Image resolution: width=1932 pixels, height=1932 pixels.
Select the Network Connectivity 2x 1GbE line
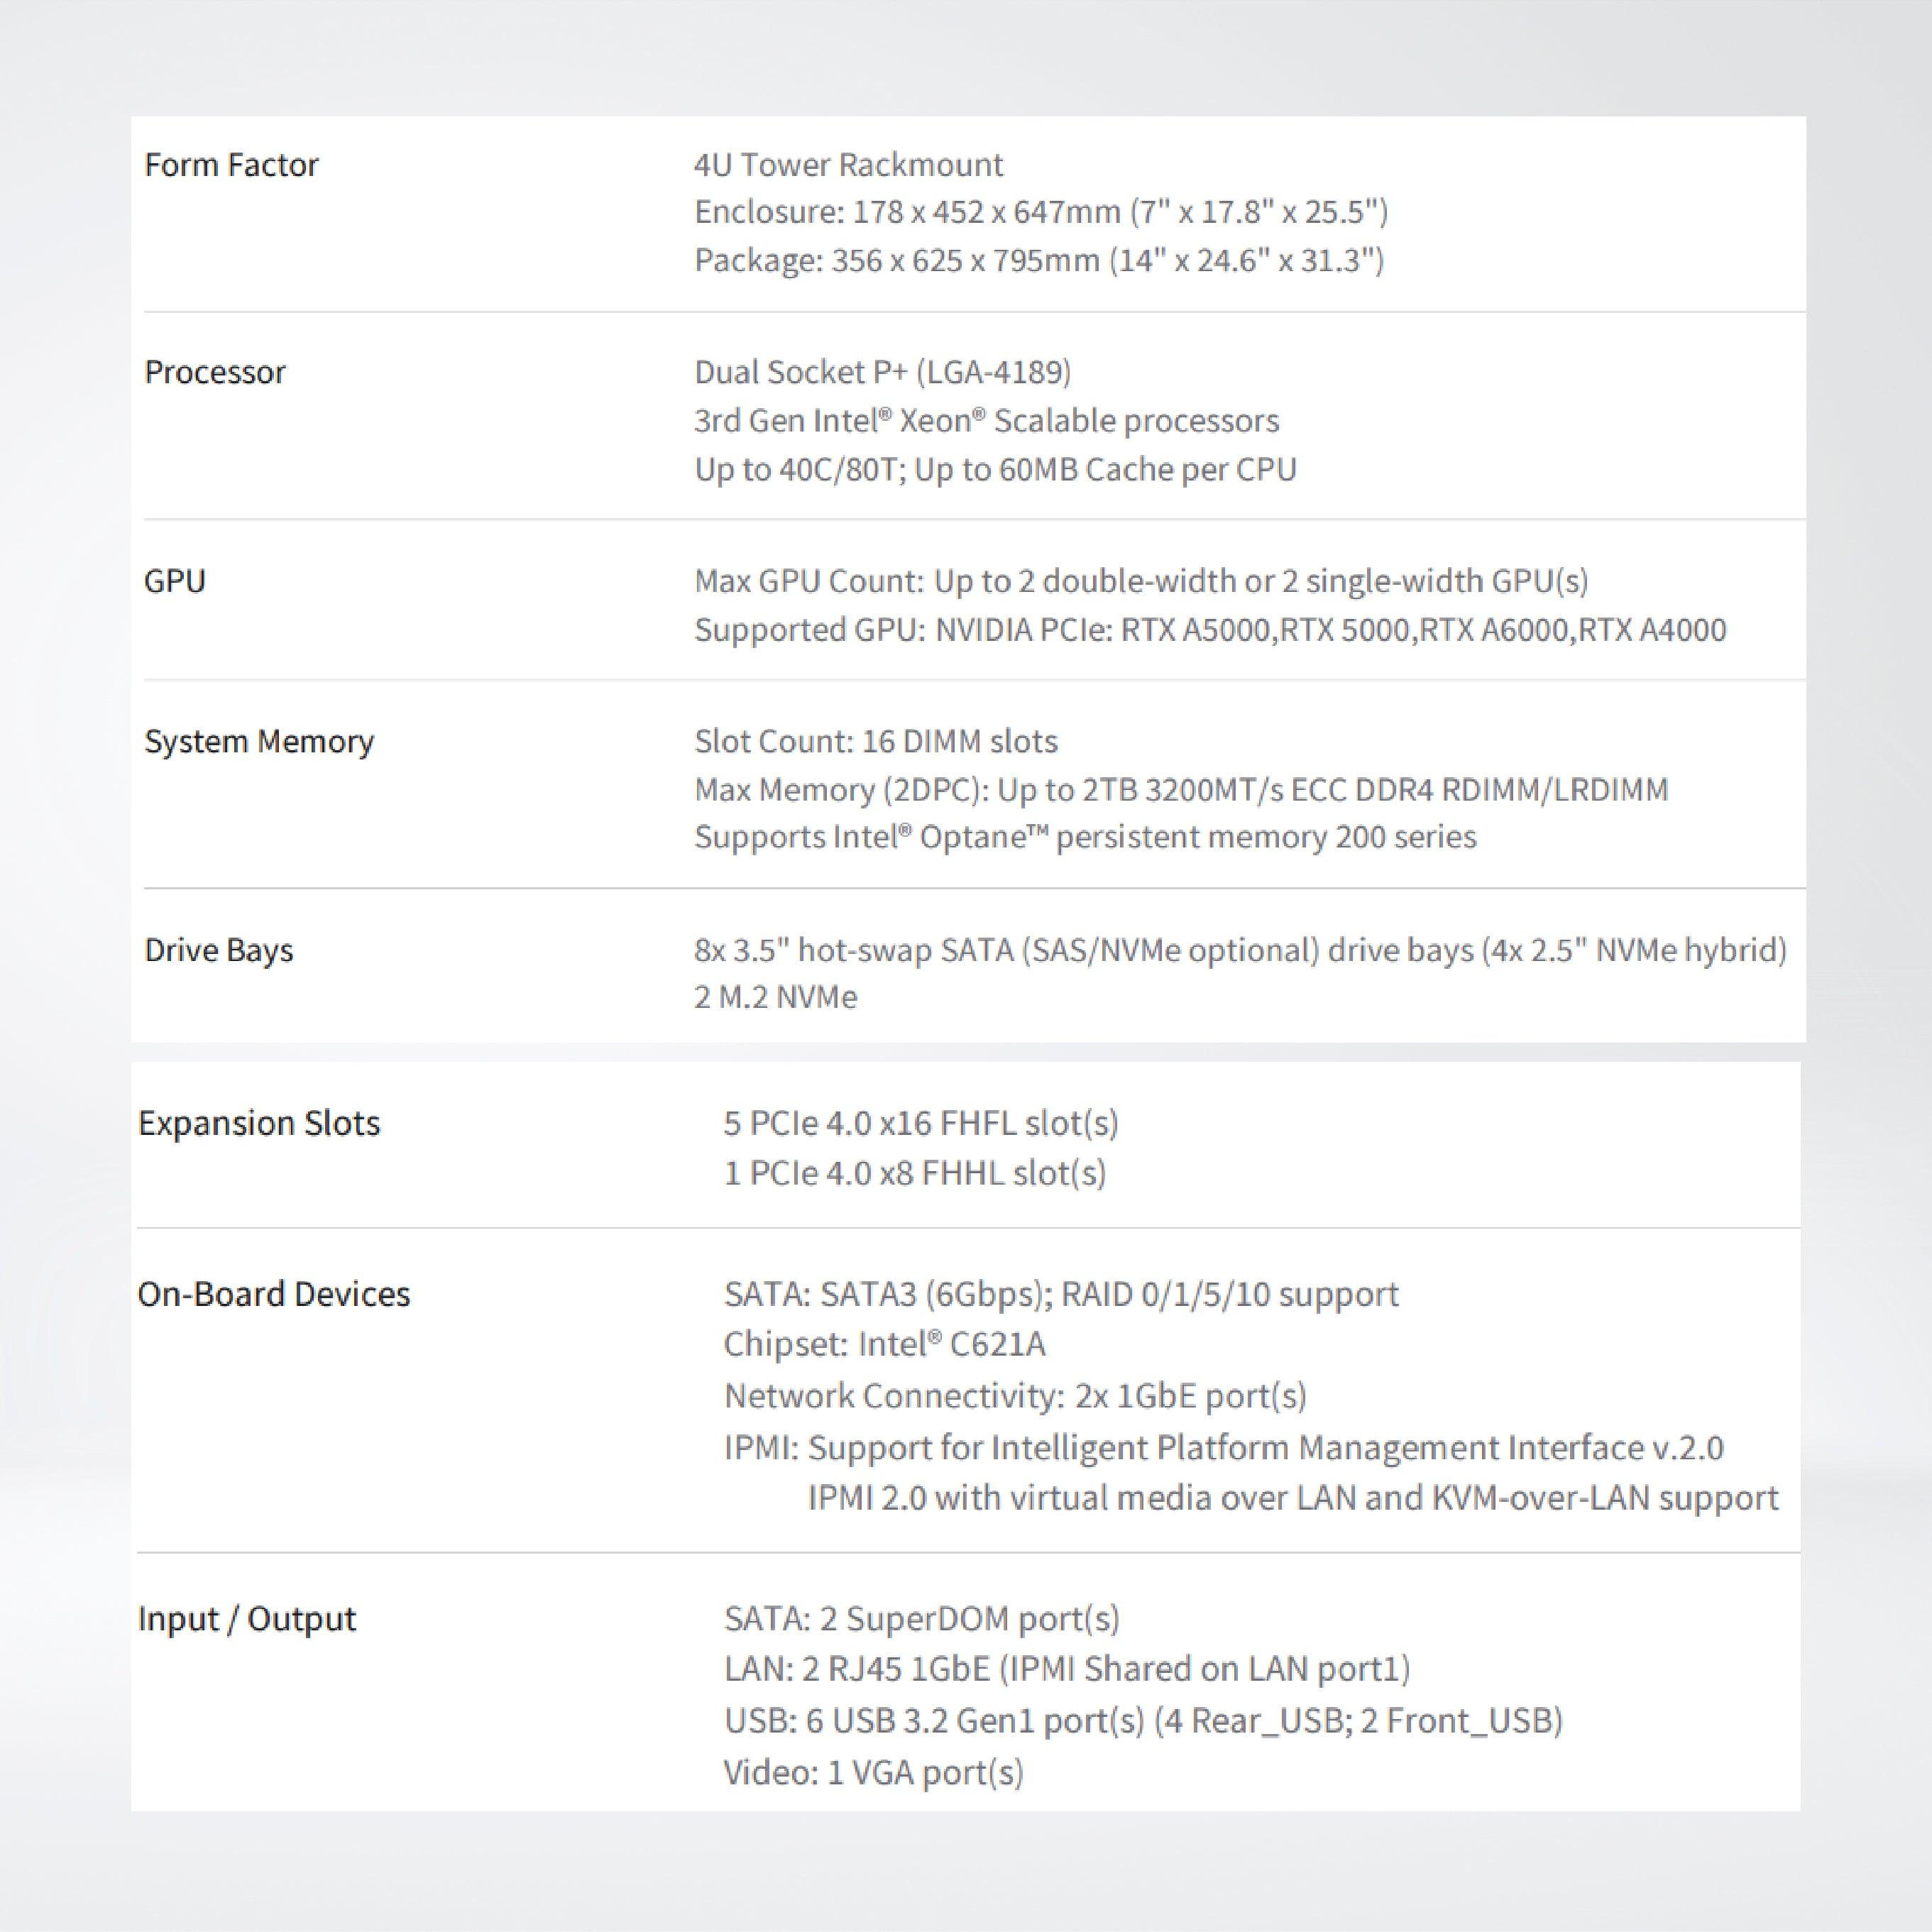tap(1015, 1395)
